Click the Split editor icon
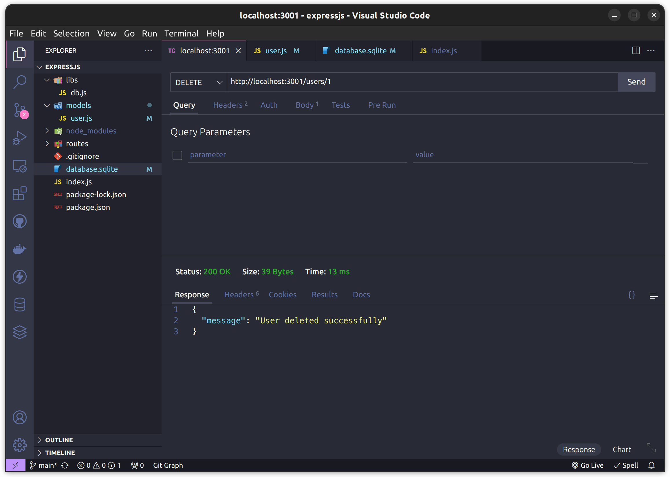The width and height of the screenshot is (670, 477). click(x=636, y=50)
